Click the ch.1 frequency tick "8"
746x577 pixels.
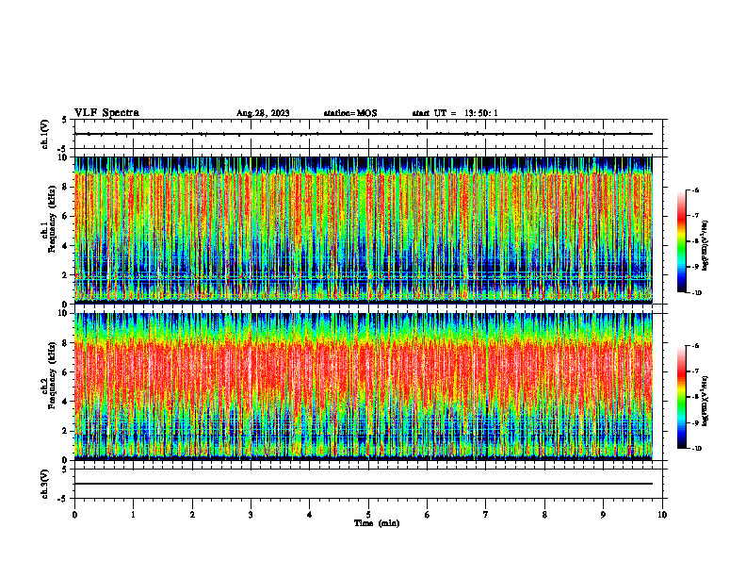[x=64, y=187]
